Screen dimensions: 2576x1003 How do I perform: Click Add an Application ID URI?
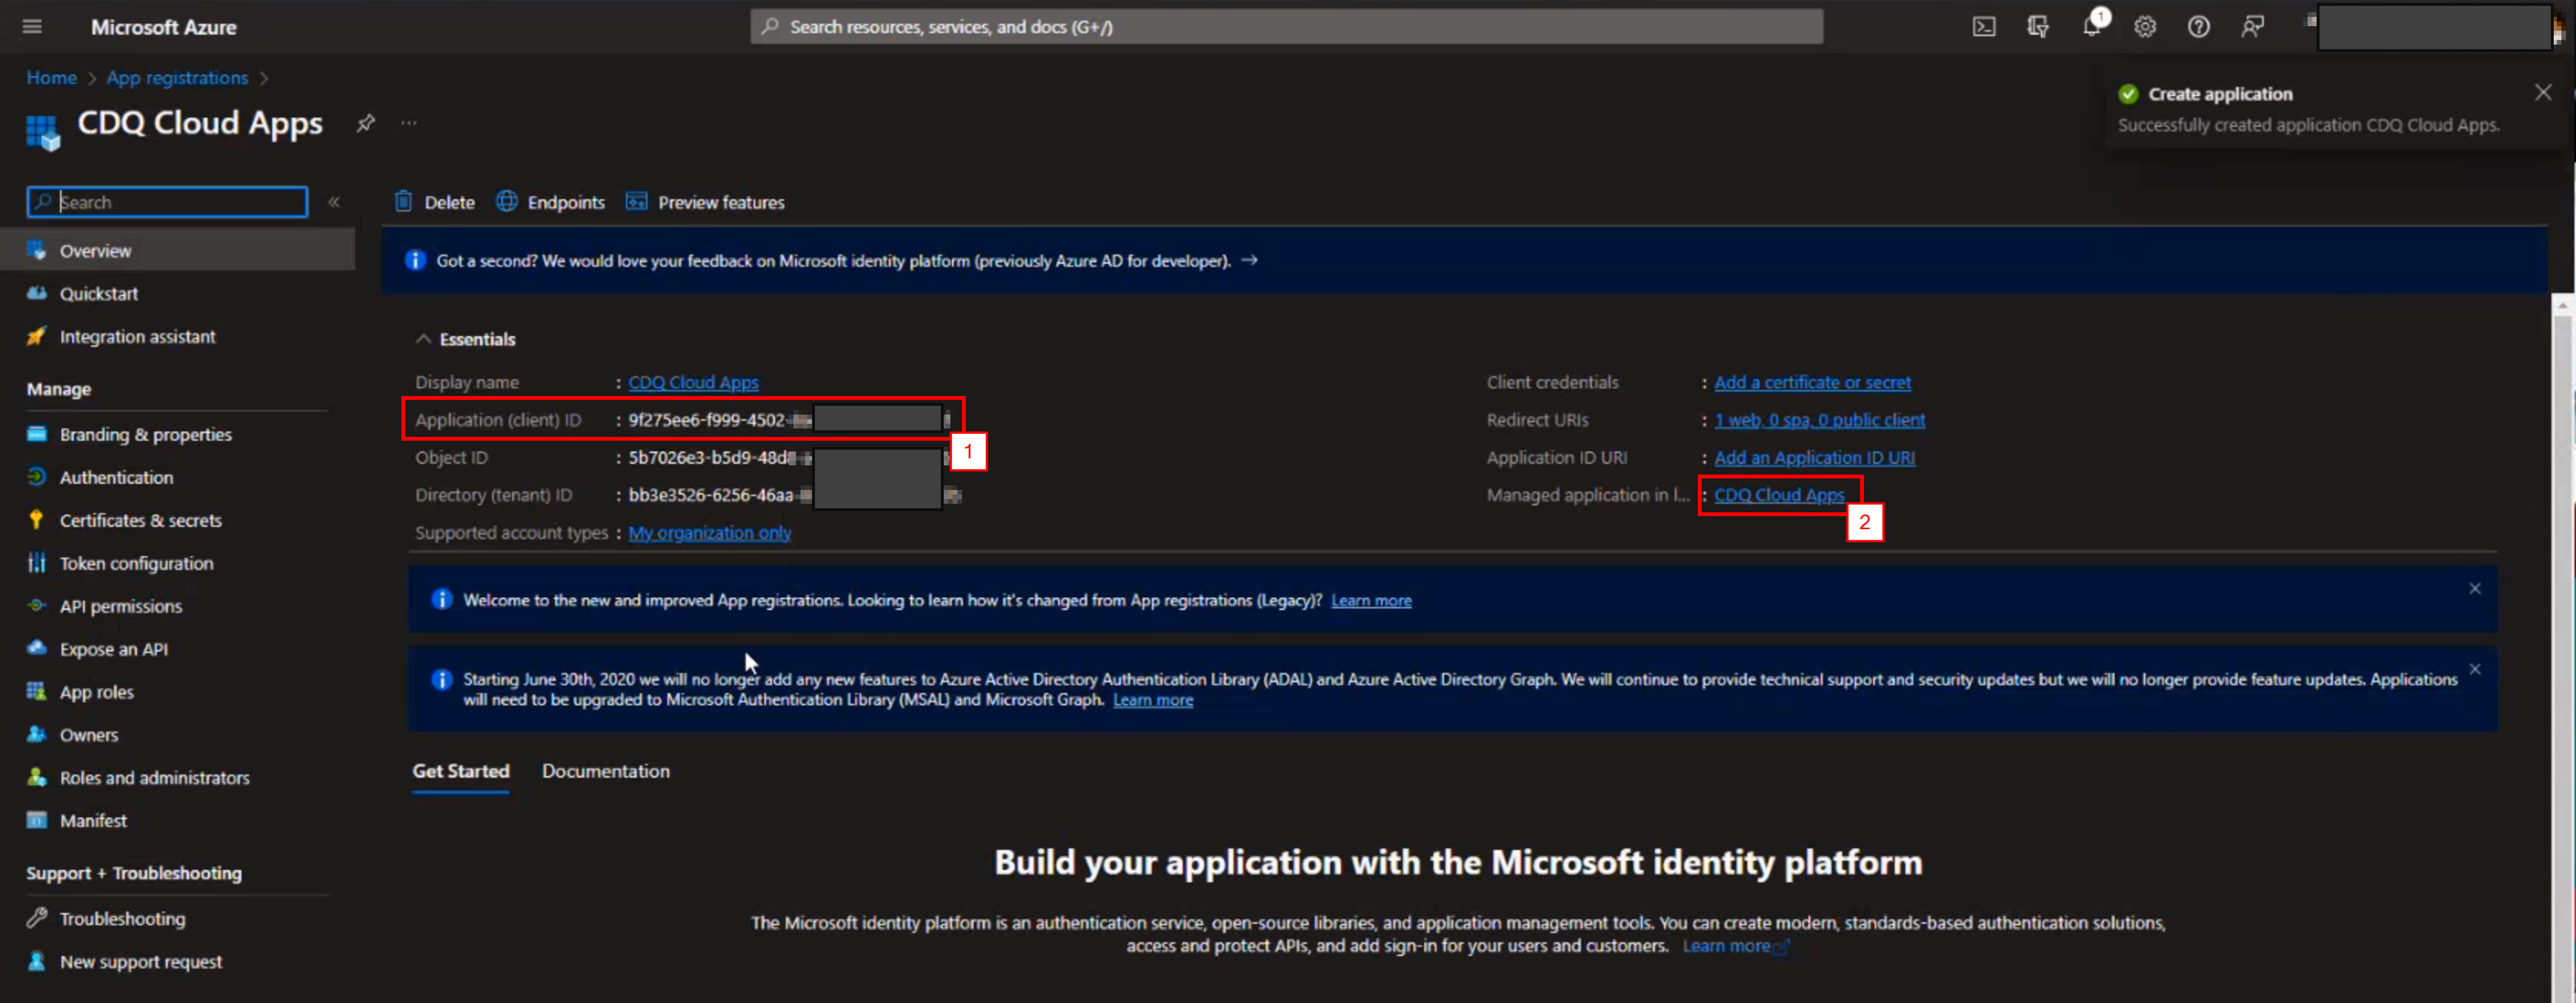coord(1814,458)
